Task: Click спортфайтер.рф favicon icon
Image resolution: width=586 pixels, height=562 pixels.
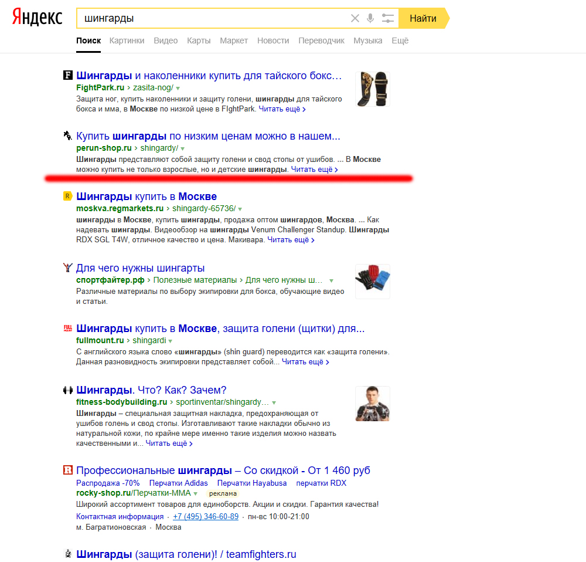Action: point(67,267)
